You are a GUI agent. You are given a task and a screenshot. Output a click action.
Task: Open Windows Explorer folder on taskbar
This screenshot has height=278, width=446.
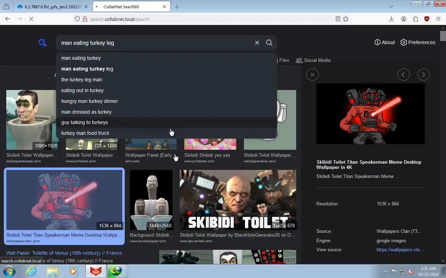(x=53, y=271)
